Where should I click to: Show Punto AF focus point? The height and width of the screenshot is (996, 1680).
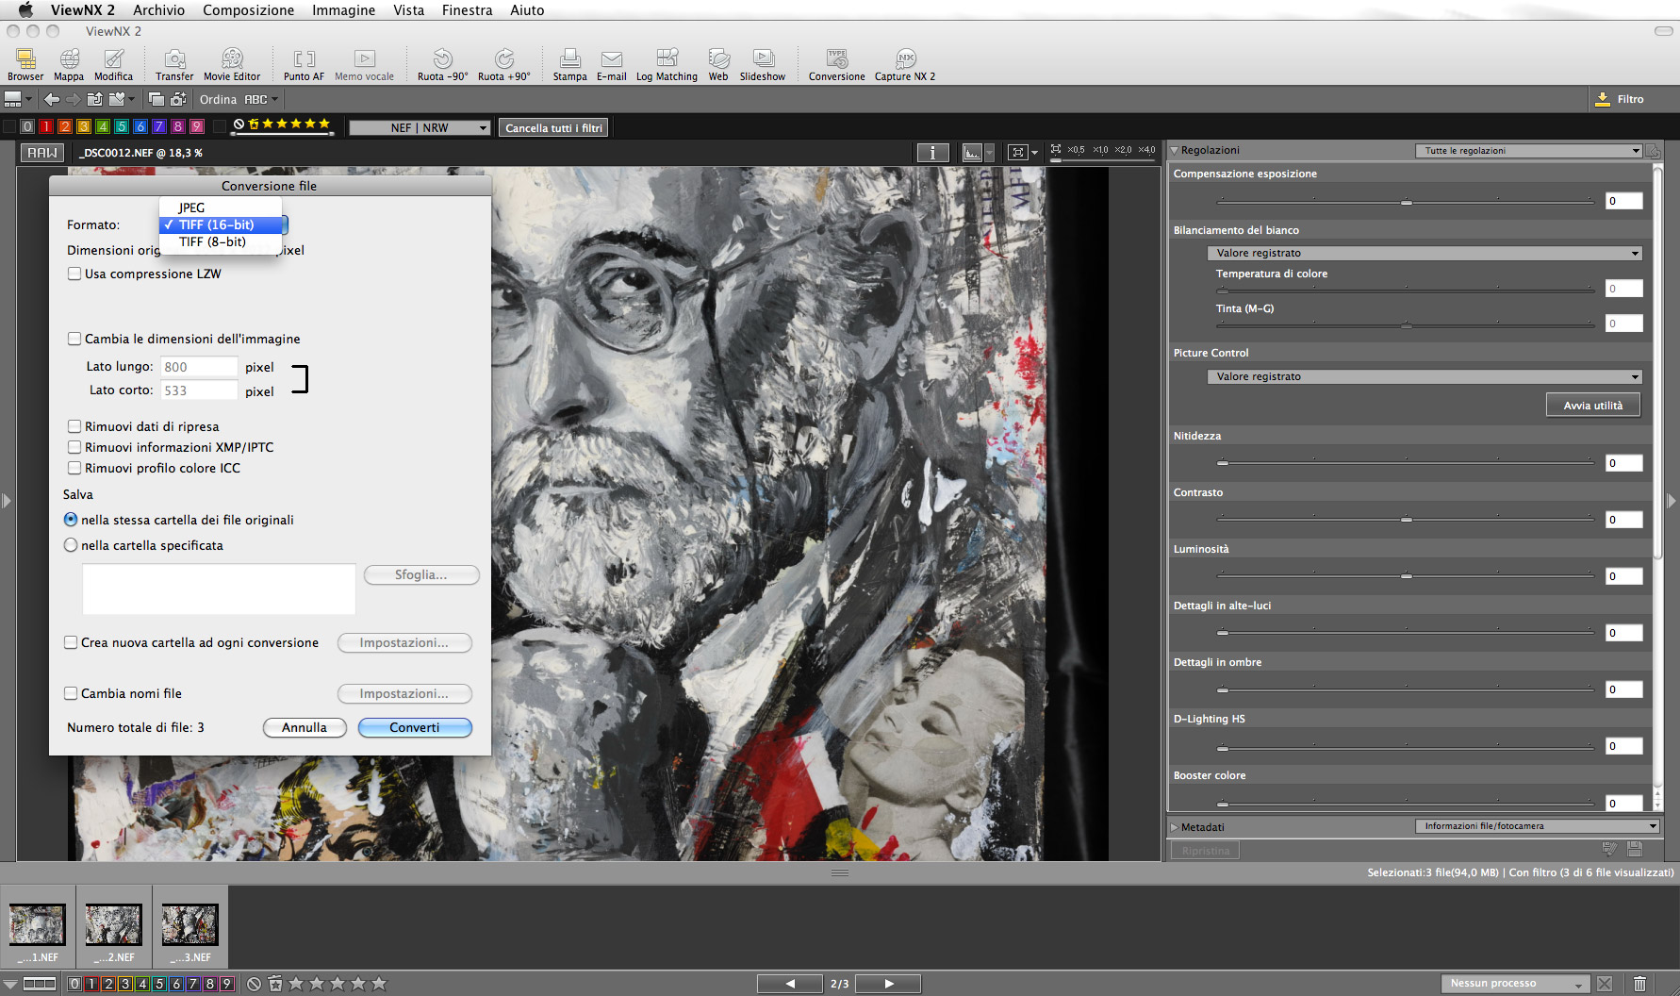[304, 64]
